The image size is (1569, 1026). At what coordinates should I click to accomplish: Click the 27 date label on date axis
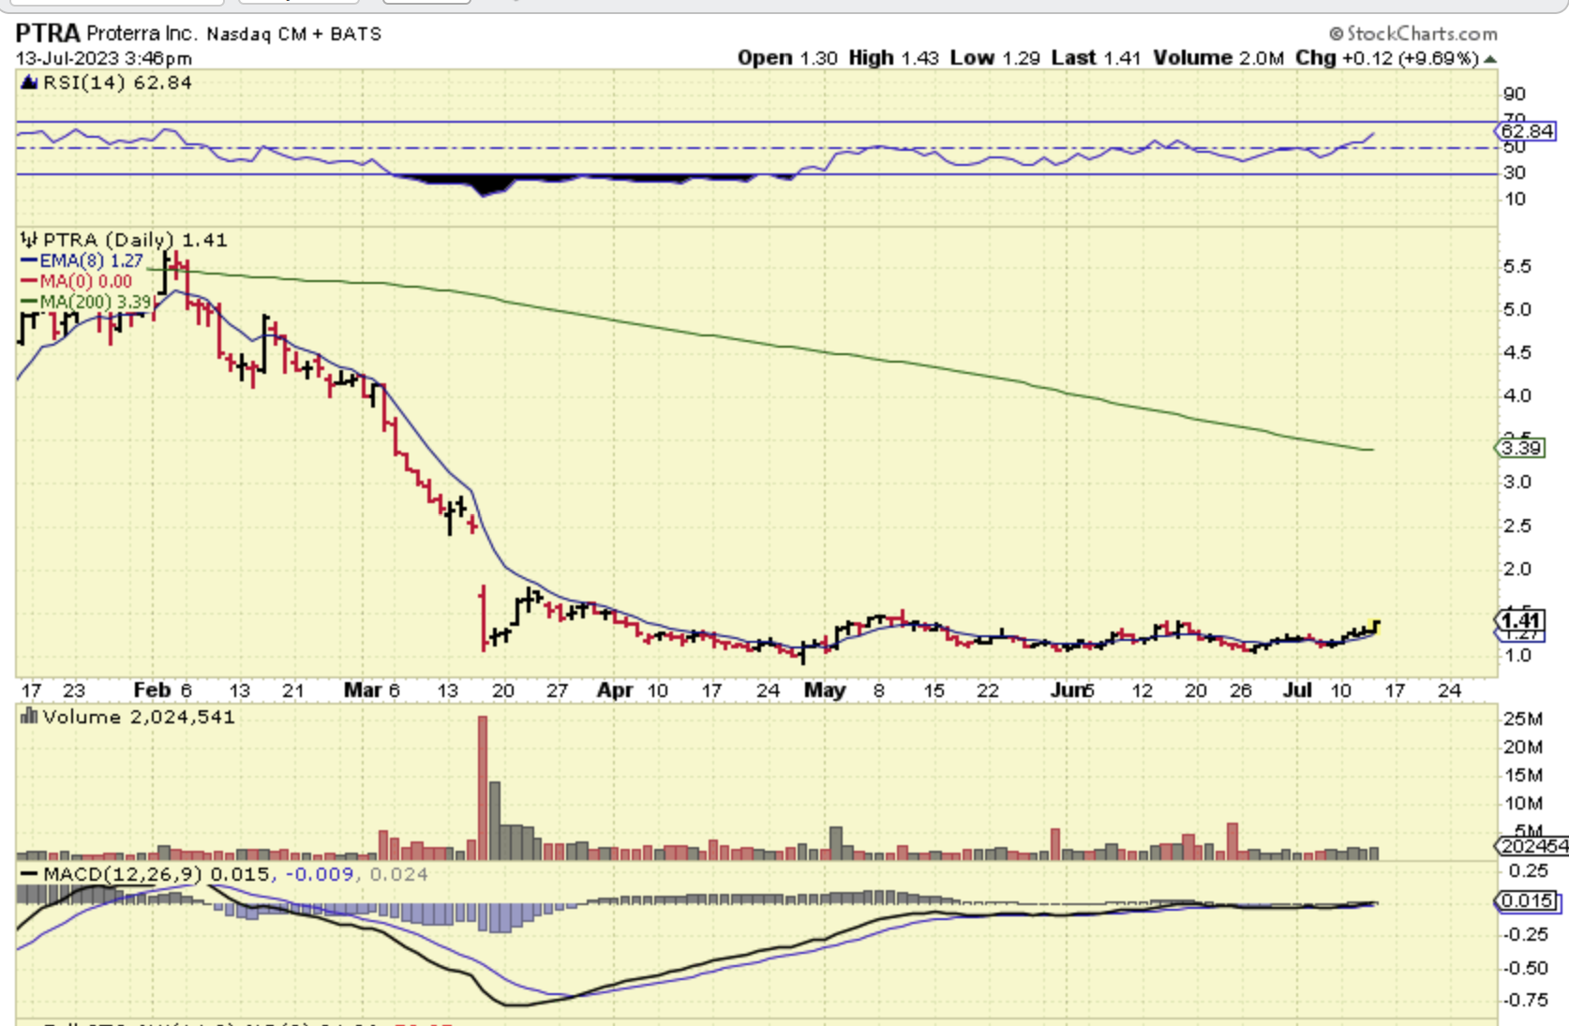point(558,691)
